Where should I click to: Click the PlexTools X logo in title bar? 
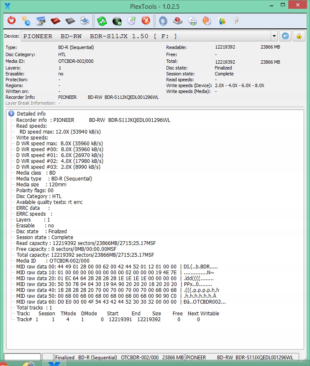[8, 6]
